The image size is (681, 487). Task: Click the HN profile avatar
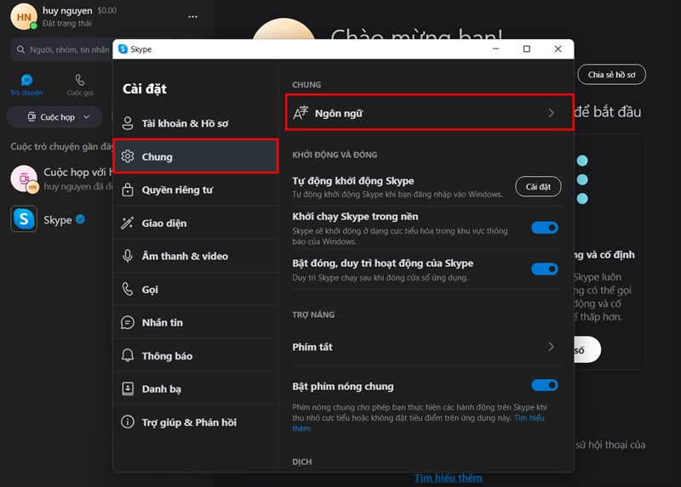[24, 17]
